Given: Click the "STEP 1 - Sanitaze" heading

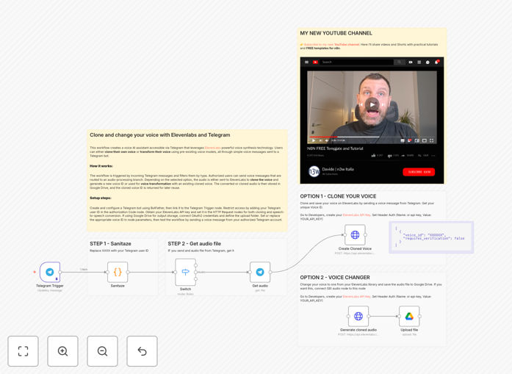Looking at the screenshot, I should (x=110, y=244).
